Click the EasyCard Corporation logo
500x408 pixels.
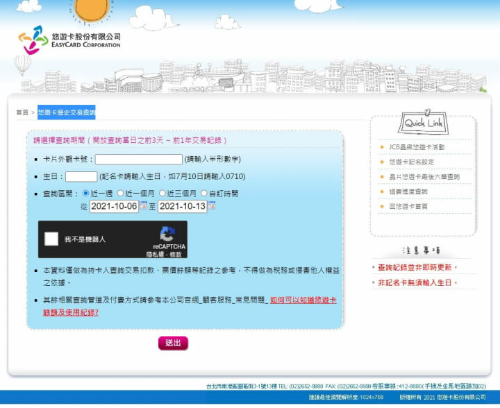pyautogui.click(x=69, y=40)
